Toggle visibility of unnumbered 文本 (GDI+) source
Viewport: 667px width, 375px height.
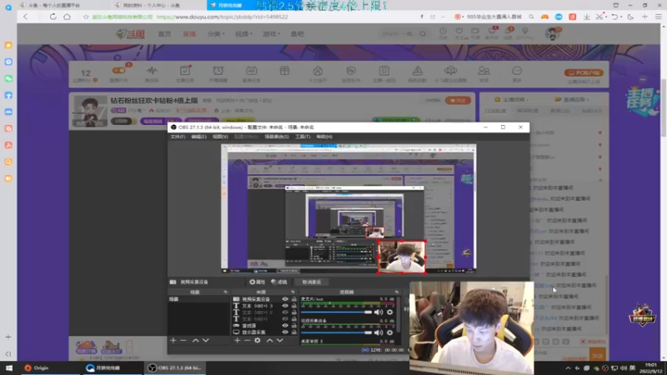(x=285, y=319)
